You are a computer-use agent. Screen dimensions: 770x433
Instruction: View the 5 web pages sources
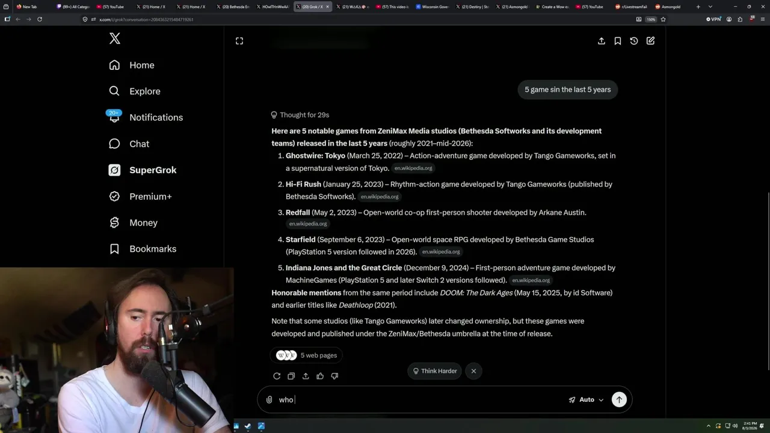307,355
